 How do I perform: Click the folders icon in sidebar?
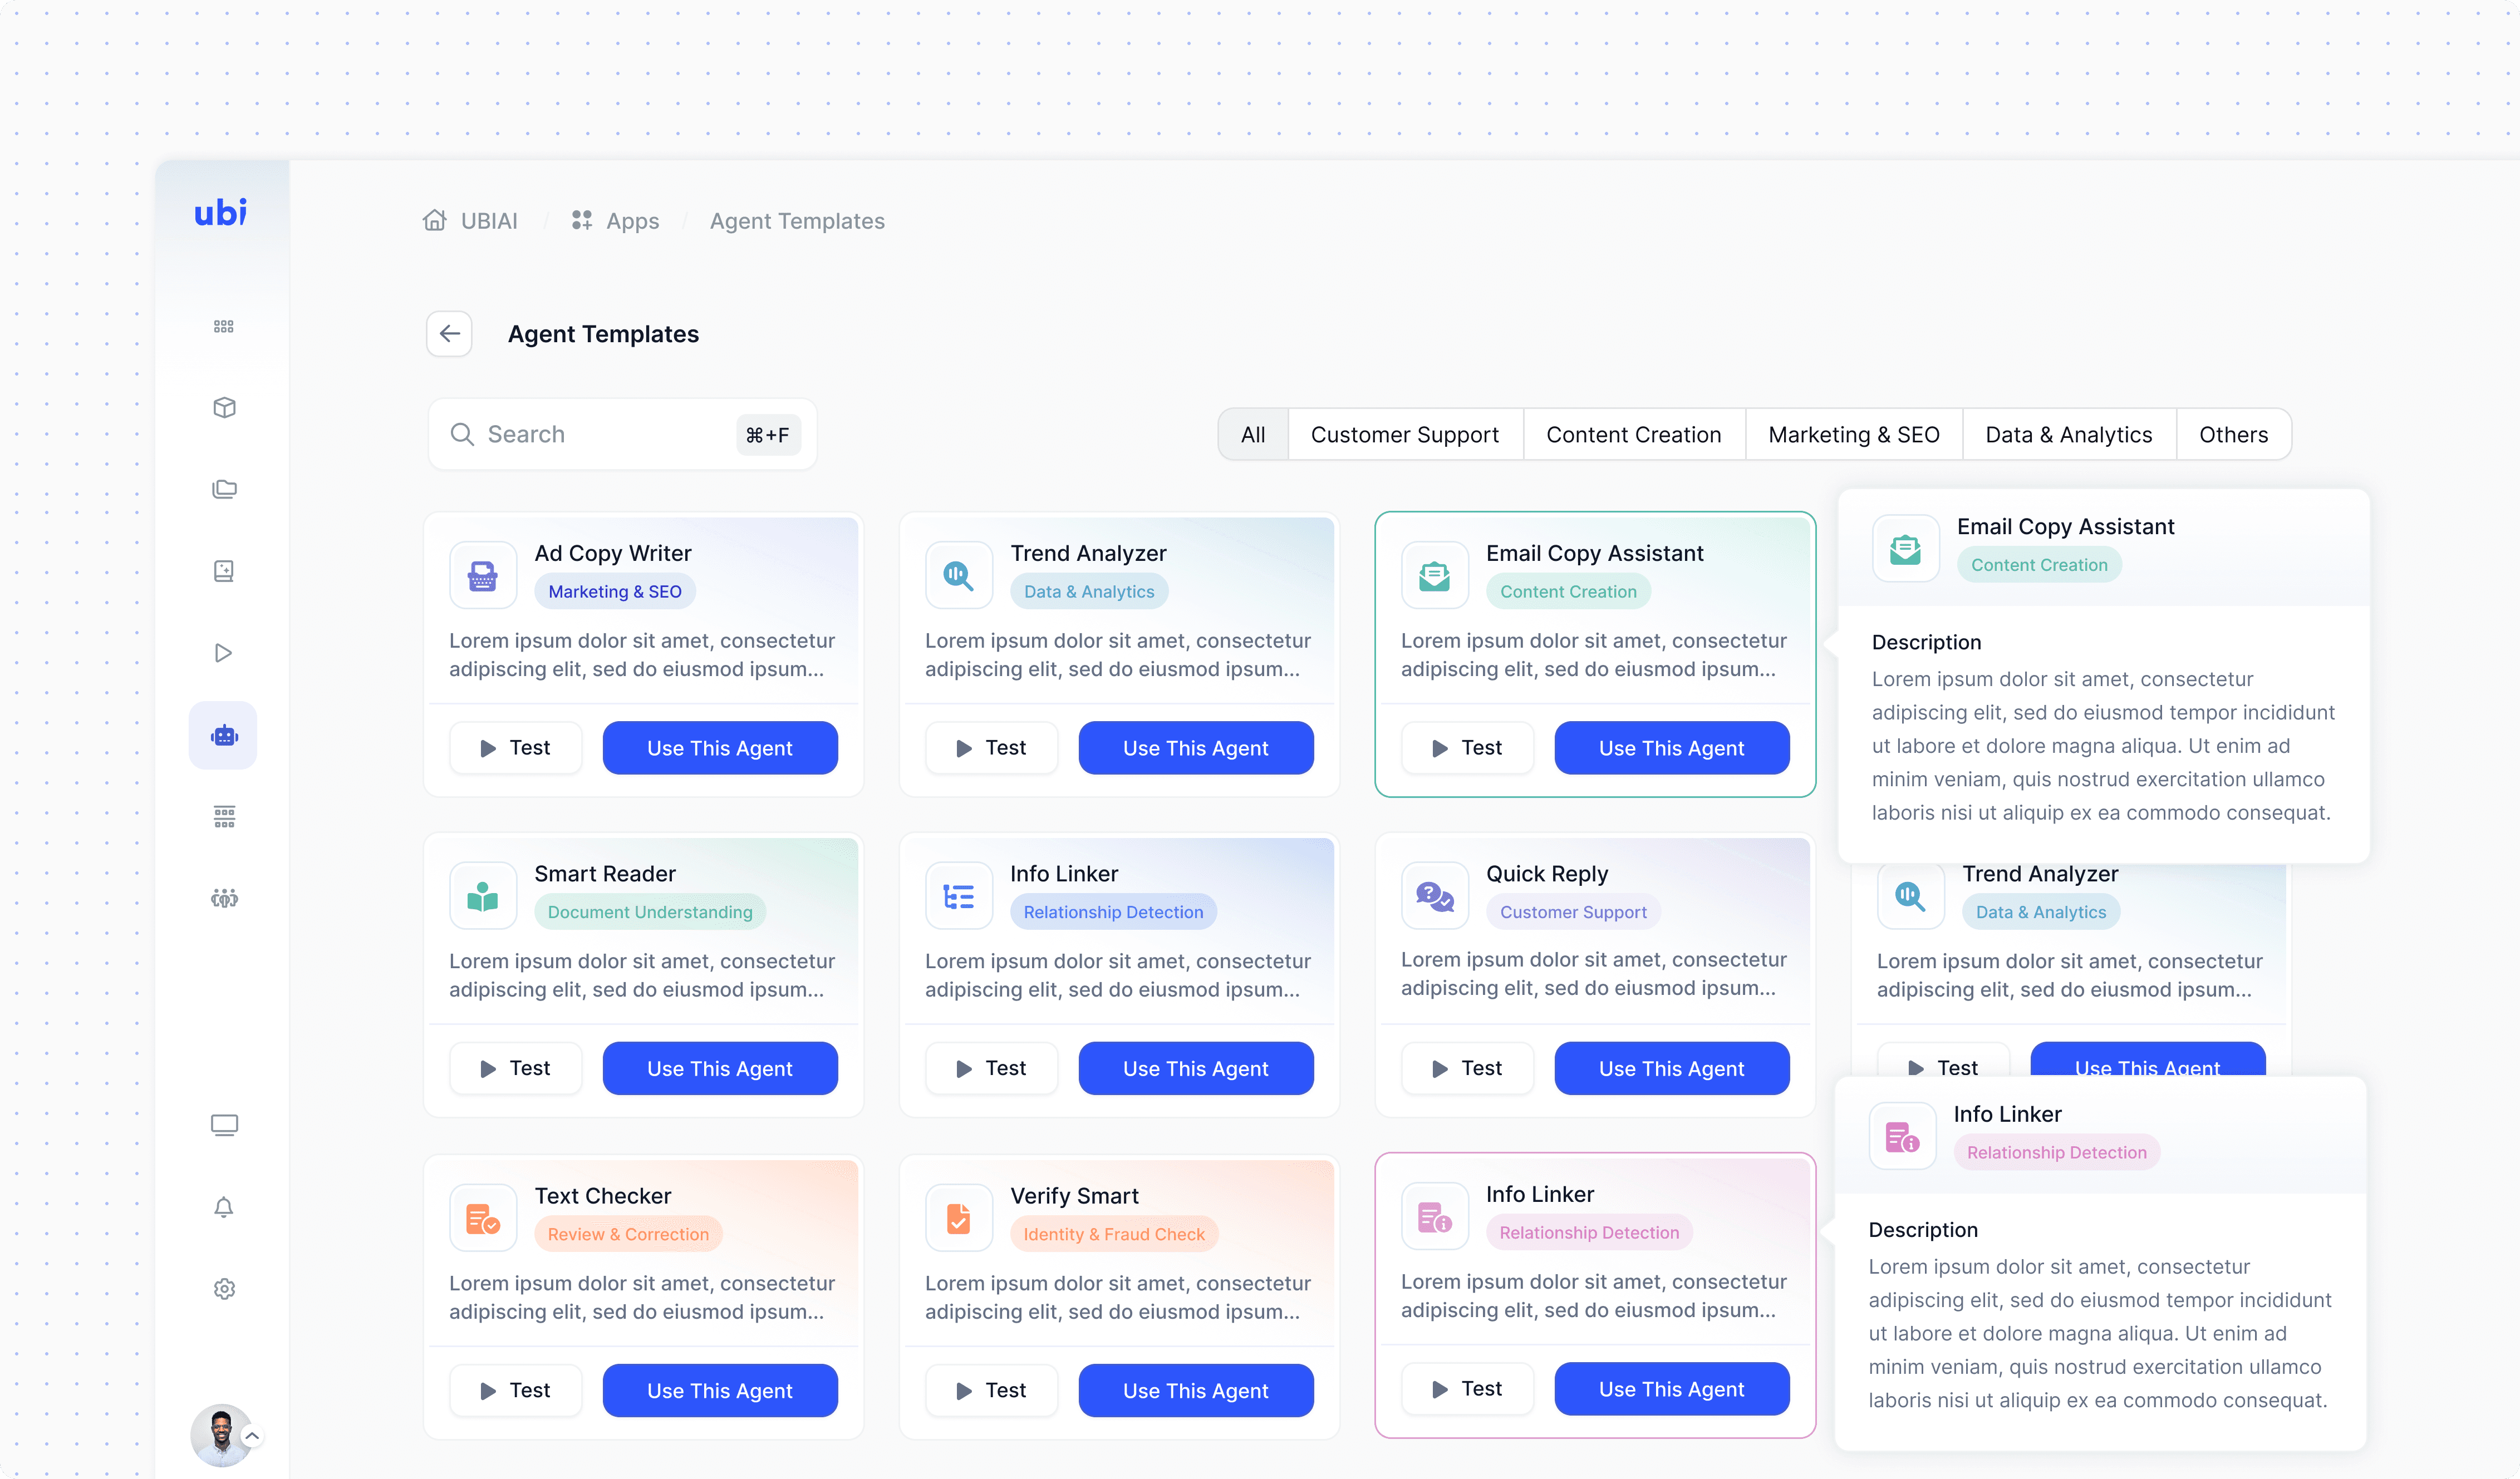224,490
